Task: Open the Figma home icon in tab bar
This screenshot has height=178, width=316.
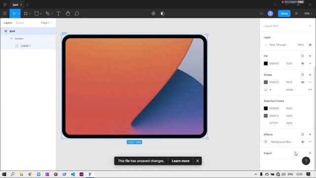Action: pos(5,4)
